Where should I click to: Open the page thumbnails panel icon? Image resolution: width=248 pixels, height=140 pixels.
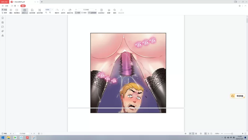tap(2, 22)
